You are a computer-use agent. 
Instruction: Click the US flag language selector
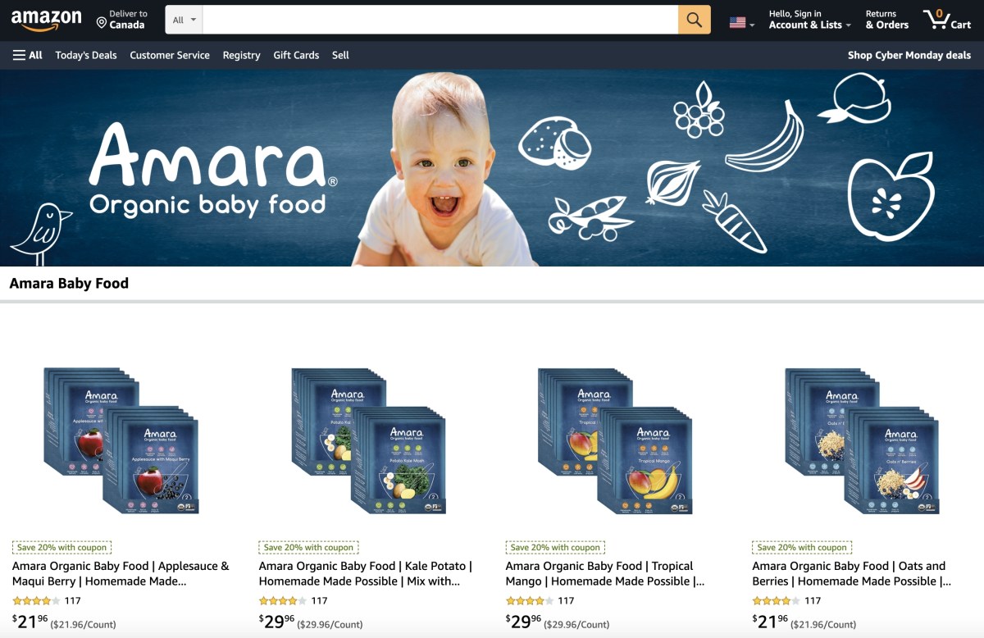[741, 23]
